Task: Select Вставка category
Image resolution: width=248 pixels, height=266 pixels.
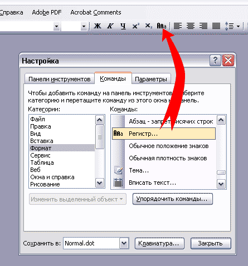Action: (x=62, y=141)
